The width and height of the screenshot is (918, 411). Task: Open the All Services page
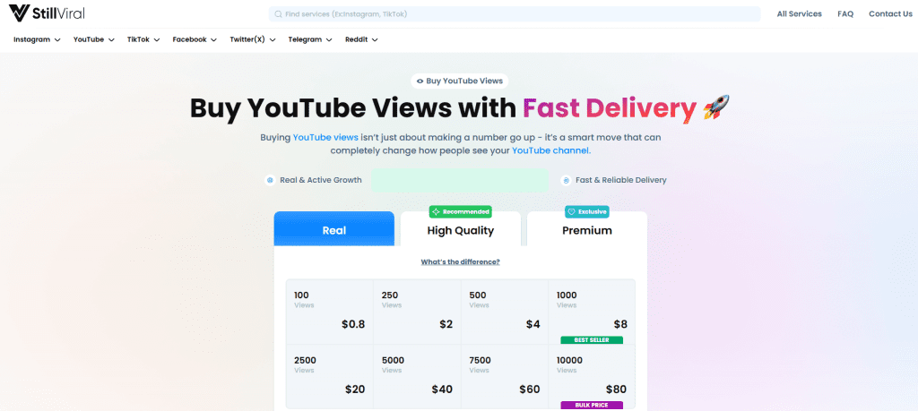click(799, 14)
